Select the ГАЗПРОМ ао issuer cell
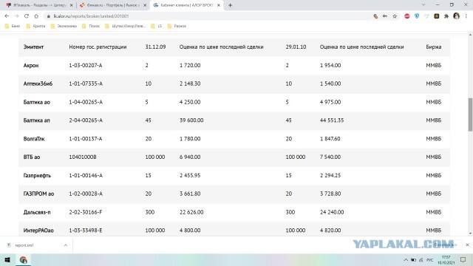This screenshot has width=473, height=266. coord(38,194)
